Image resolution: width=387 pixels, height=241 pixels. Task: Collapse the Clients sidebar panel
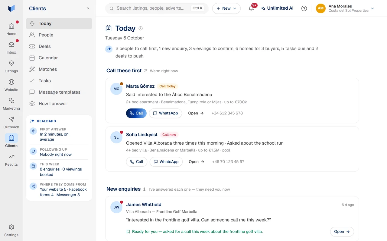coord(88,8)
